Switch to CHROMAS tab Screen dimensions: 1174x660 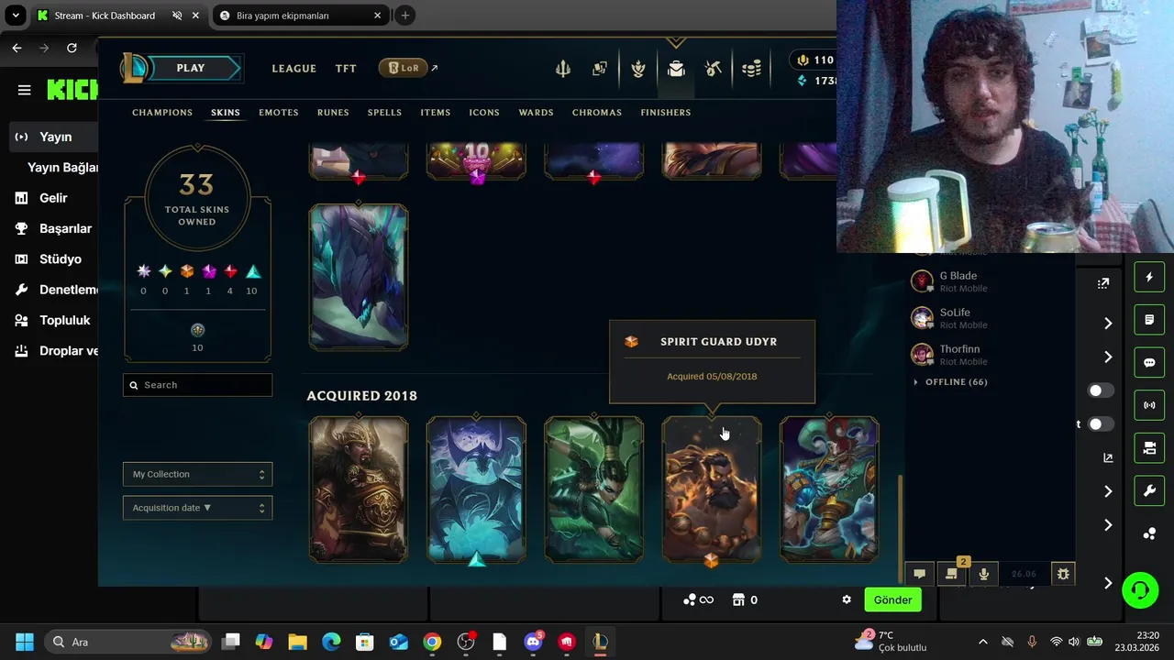click(x=597, y=112)
